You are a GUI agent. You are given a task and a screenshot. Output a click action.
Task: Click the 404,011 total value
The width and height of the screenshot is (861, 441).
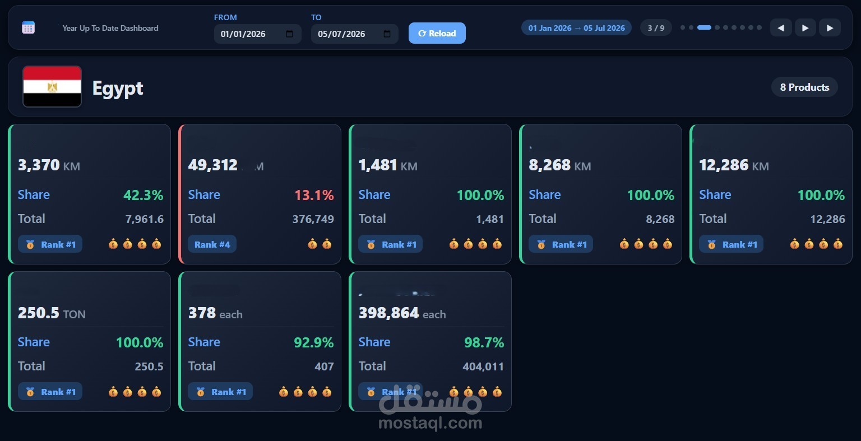click(x=483, y=366)
